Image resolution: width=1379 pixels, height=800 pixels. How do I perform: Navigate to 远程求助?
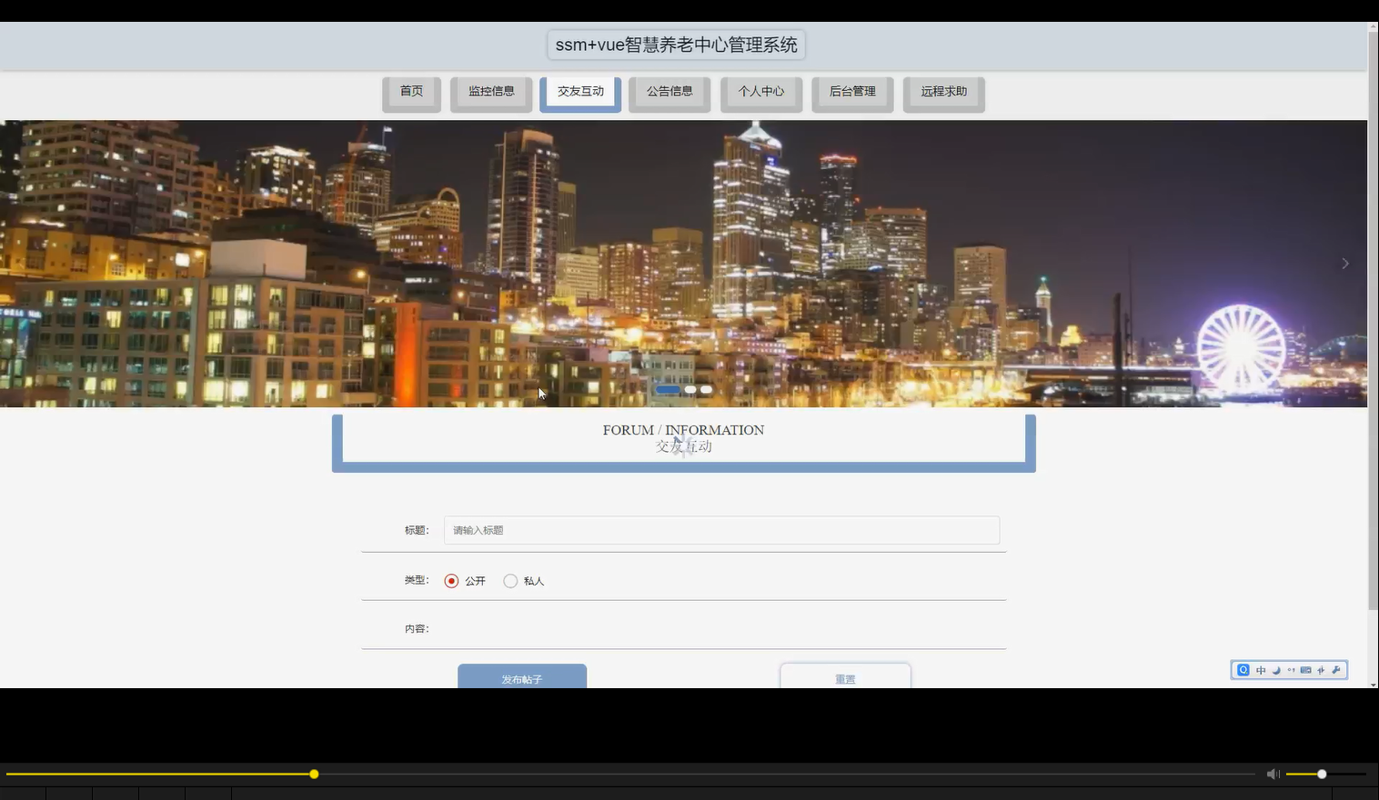coord(943,91)
